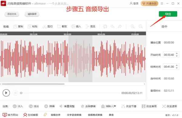182x118 pixels.
Task: Apply the 淡入 fade in effect
Action: (18, 106)
